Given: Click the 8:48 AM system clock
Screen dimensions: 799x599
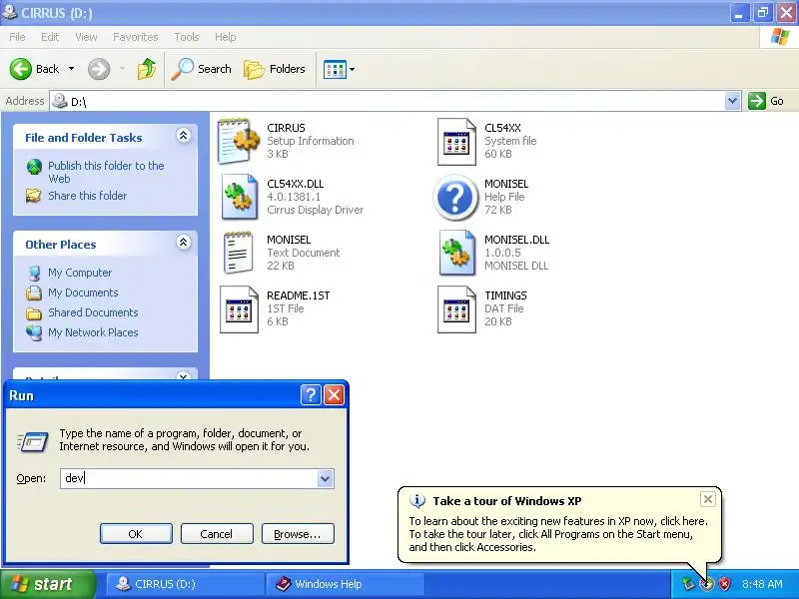Looking at the screenshot, I should coord(762,584).
